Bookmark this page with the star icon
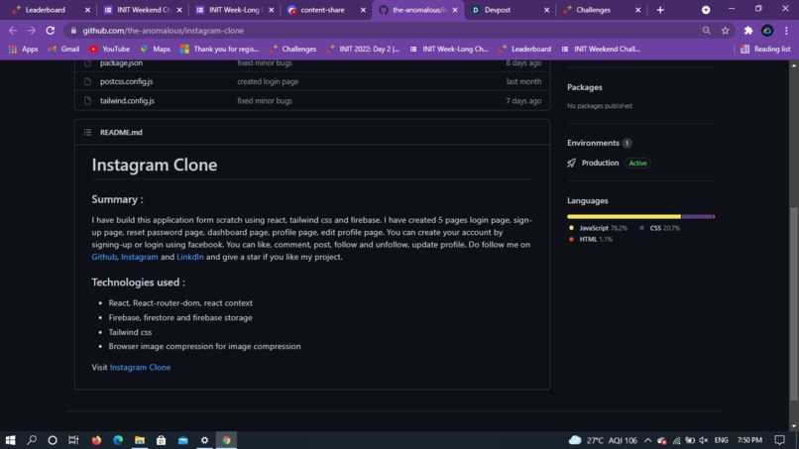The height and width of the screenshot is (449, 799). 725,31
